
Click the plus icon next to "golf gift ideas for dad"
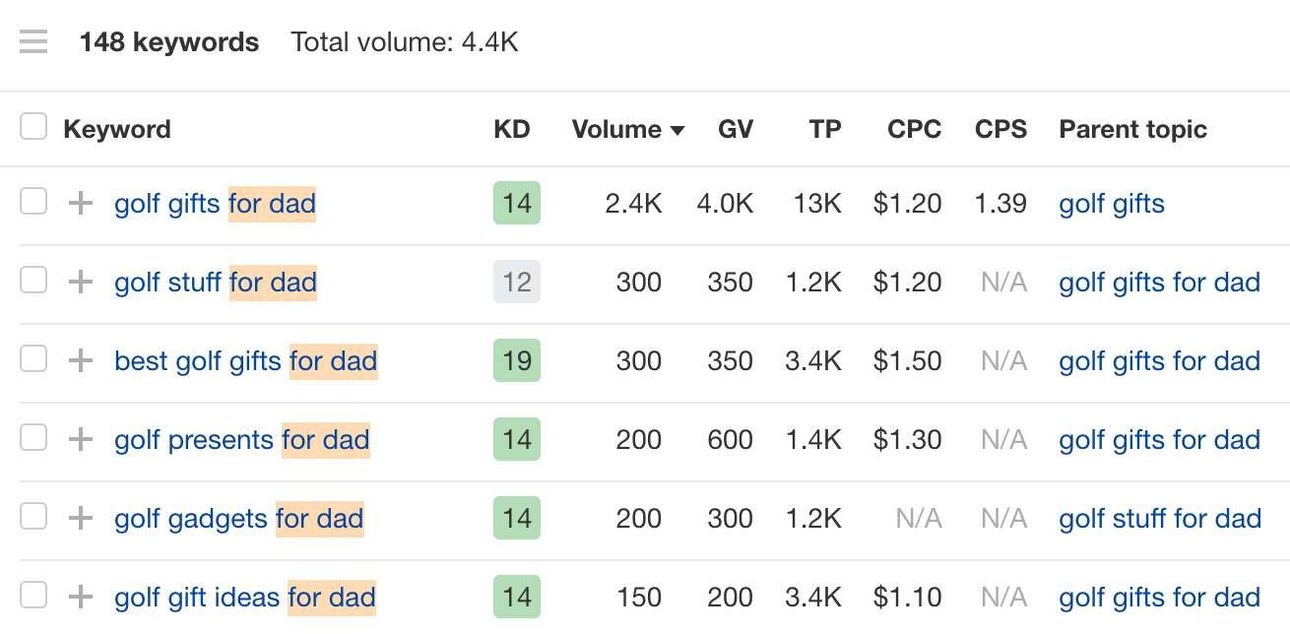pyautogui.click(x=80, y=597)
